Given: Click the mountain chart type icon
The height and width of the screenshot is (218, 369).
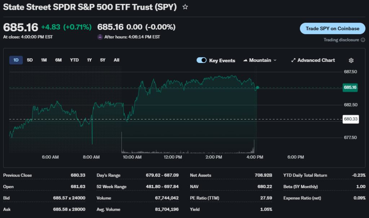Looking at the screenshot, I should [x=246, y=60].
